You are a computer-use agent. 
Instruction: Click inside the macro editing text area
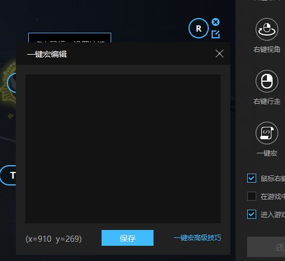(123, 149)
